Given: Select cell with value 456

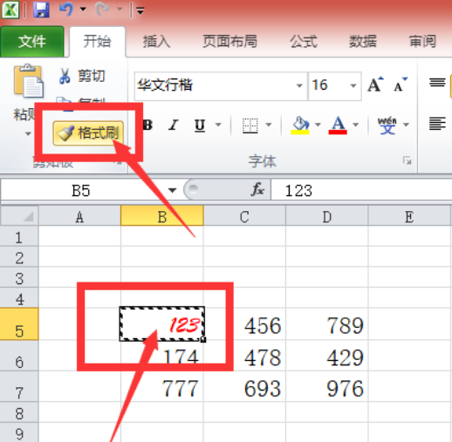Looking at the screenshot, I should [x=244, y=323].
